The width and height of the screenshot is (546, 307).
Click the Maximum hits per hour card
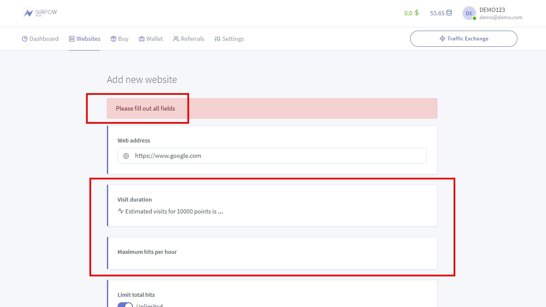pyautogui.click(x=272, y=253)
